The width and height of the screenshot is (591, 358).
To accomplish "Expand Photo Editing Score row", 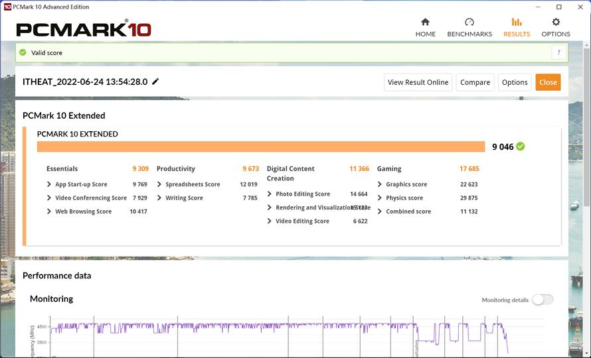I will click(270, 194).
